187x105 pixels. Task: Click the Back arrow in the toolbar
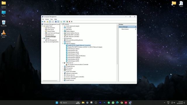coord(42,22)
